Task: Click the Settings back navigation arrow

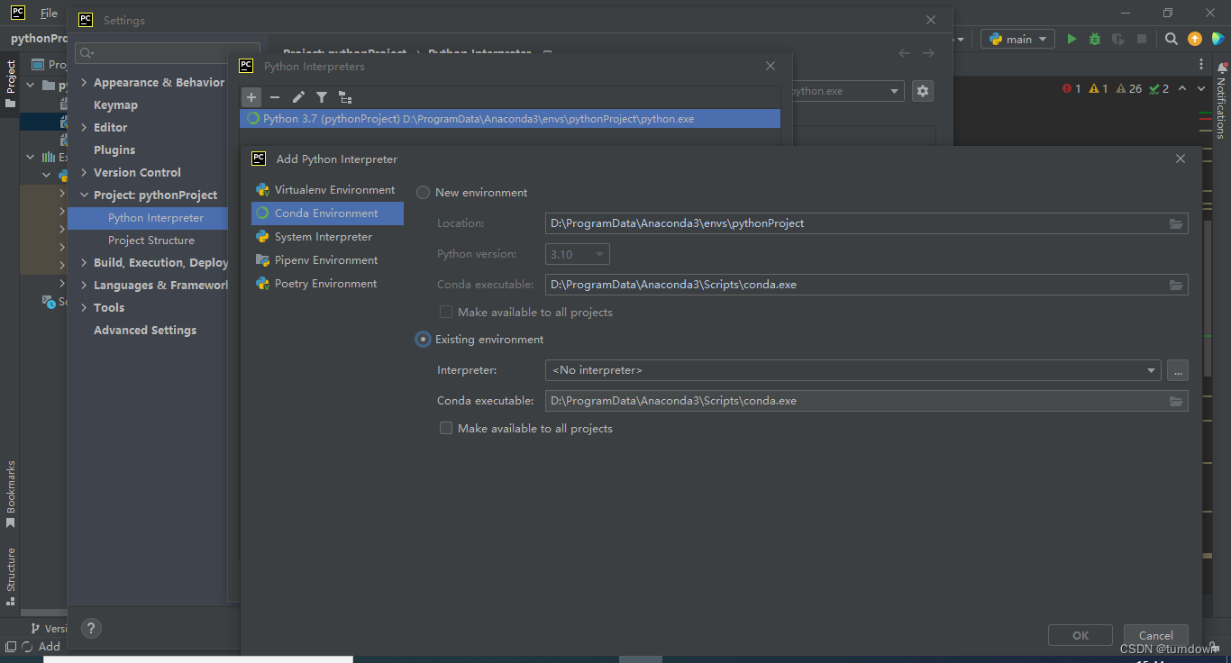Action: click(x=905, y=53)
